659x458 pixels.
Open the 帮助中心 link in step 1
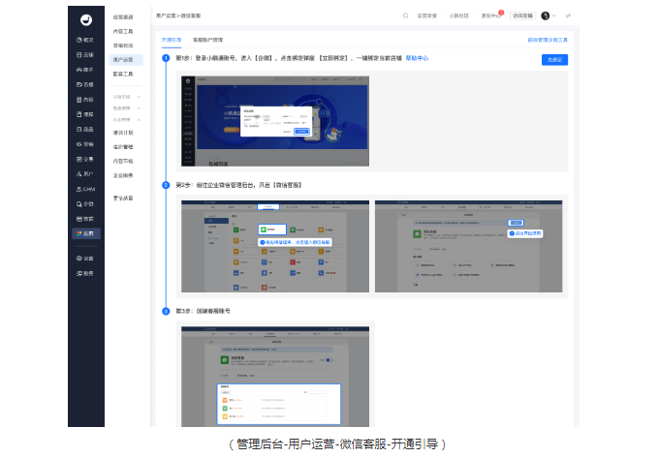417,58
